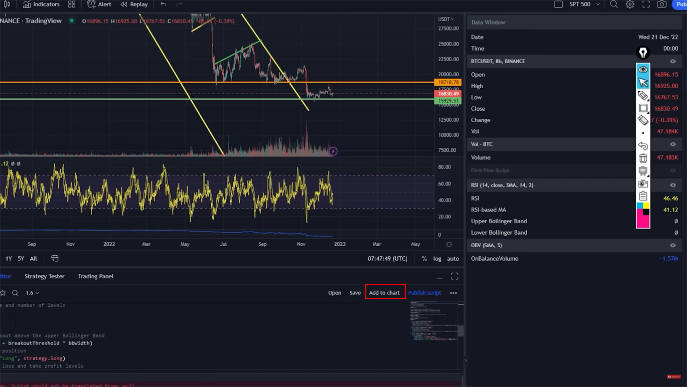Save the current Pine script
This screenshot has height=387, width=687.
[x=355, y=293]
